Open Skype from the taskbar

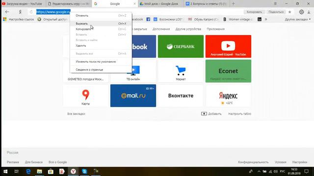pyautogui.click(x=84, y=172)
